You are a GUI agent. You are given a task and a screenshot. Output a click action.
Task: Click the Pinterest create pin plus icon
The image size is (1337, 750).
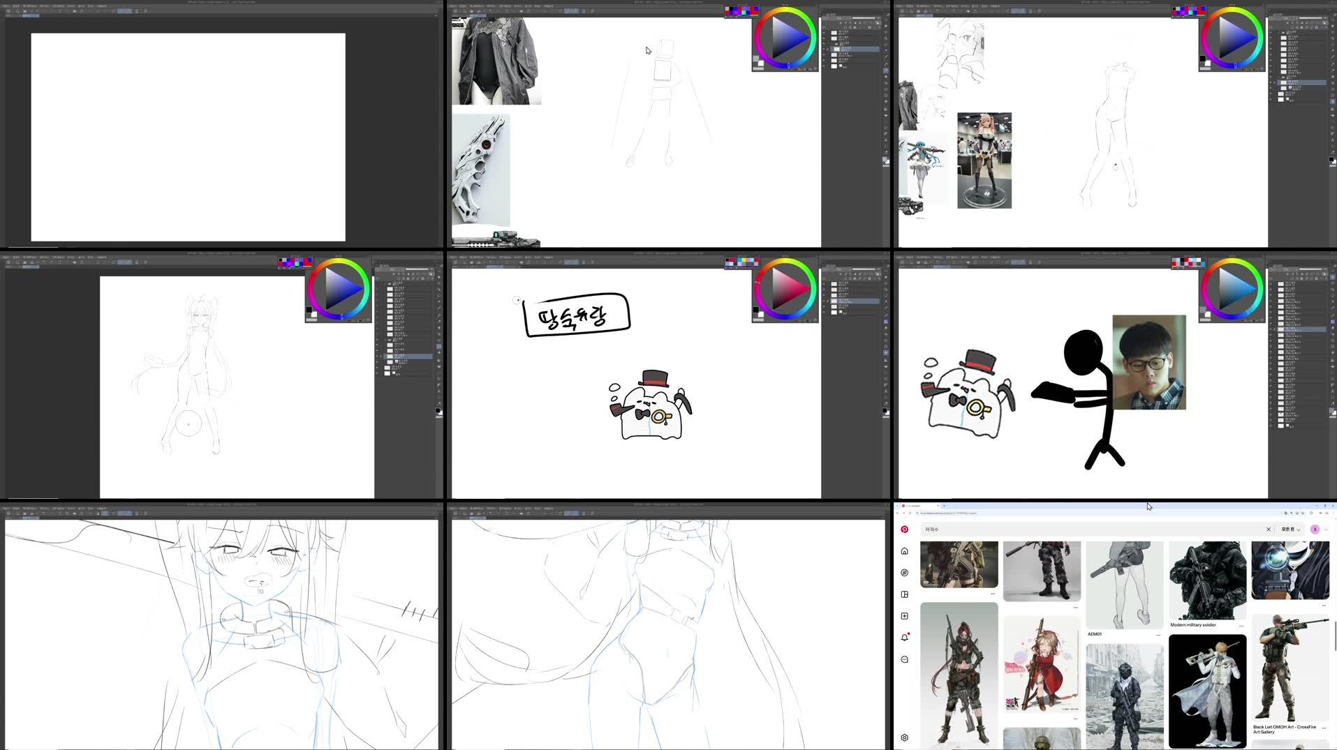(904, 615)
